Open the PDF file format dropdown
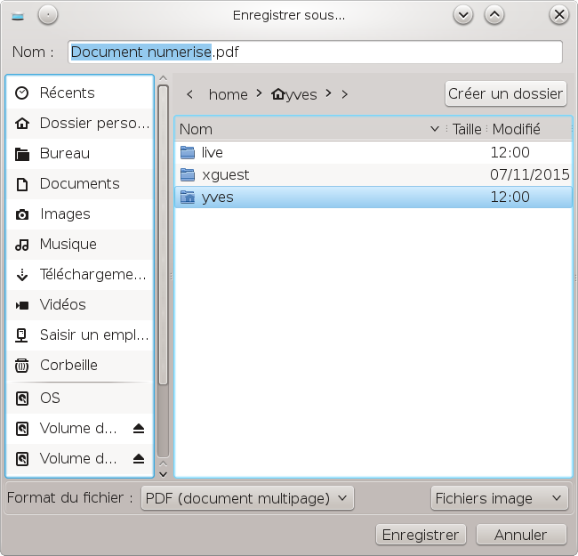 [247, 498]
